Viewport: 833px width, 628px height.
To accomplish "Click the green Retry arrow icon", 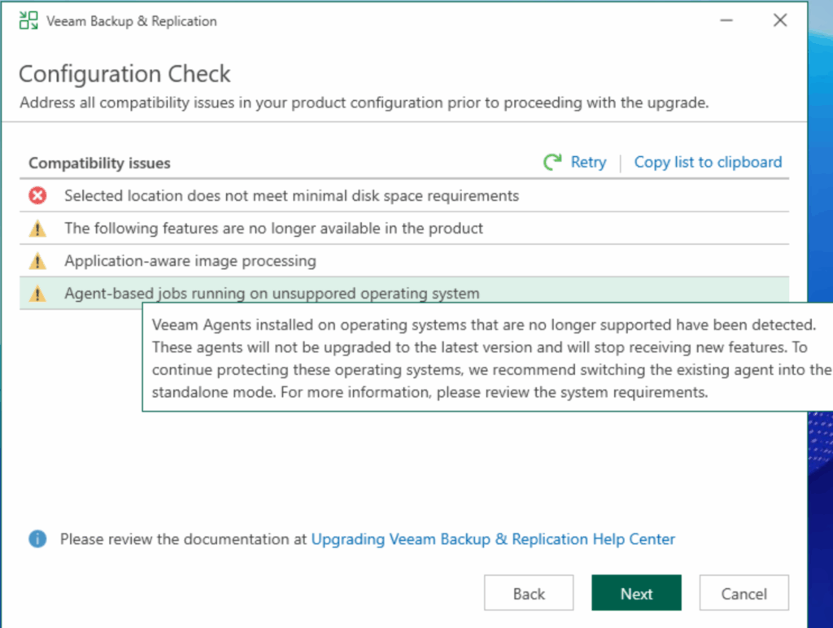I will click(553, 162).
